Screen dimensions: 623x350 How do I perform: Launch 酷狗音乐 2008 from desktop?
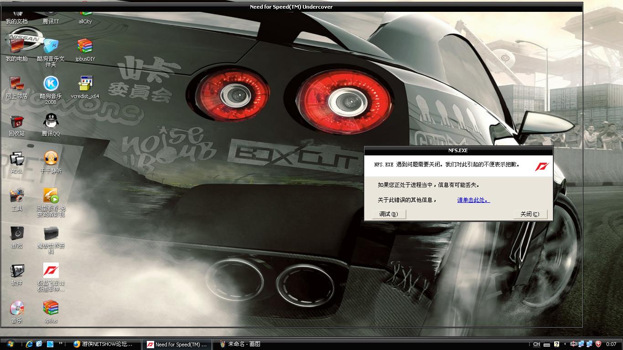point(51,90)
